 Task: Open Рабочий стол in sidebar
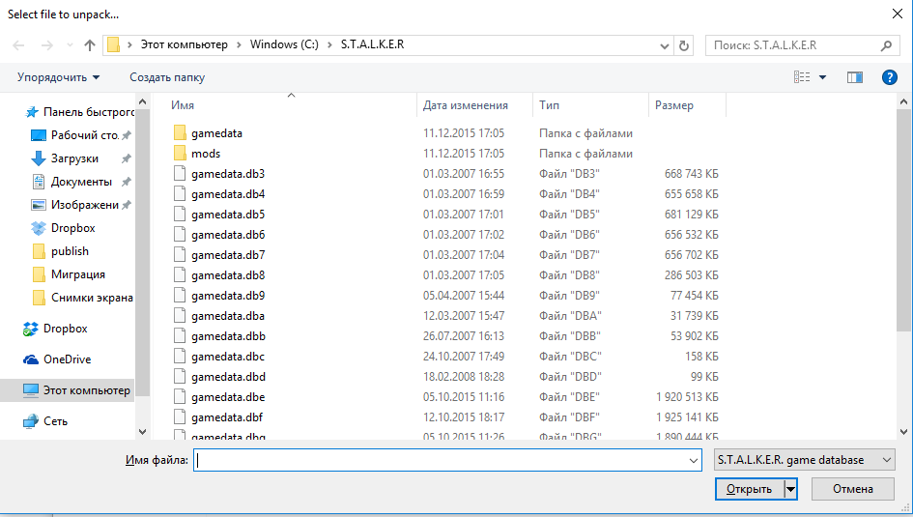coord(80,135)
